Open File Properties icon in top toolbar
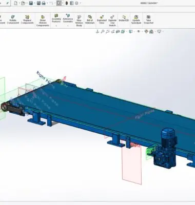This screenshot has height=205, width=195. [72, 3]
